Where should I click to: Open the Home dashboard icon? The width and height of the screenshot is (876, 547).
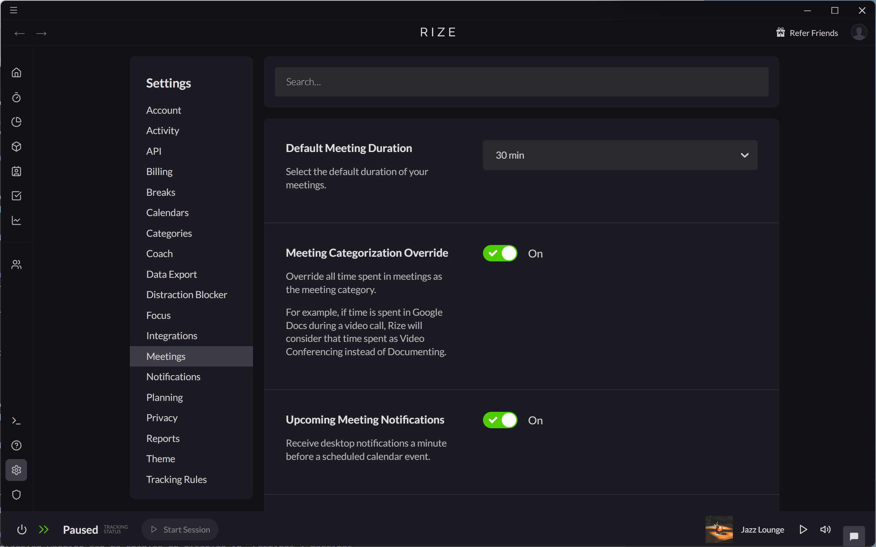click(x=16, y=72)
